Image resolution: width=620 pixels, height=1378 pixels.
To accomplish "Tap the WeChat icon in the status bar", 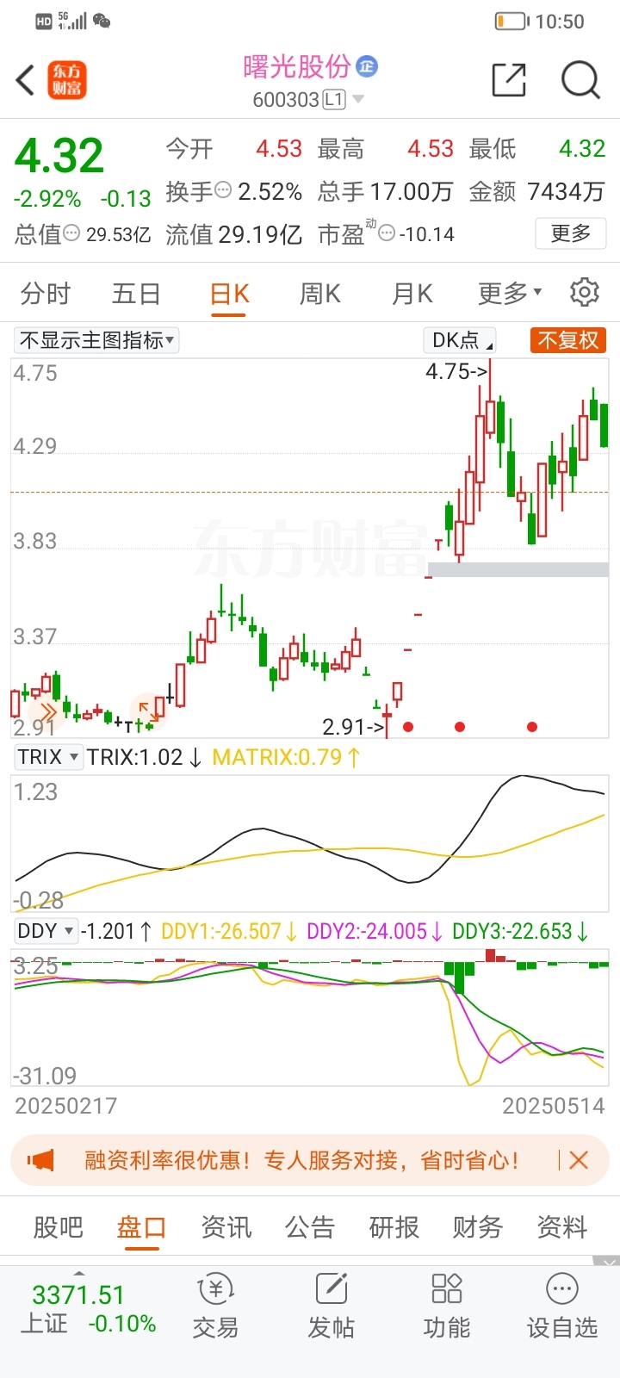I will (102, 21).
